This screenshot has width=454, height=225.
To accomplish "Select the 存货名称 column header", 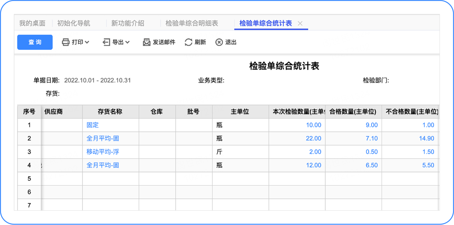I will 110,112.
